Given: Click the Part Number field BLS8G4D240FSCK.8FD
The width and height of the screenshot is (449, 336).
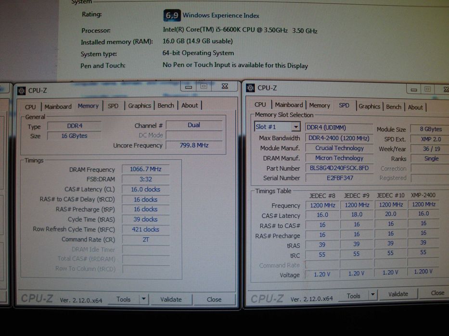Looking at the screenshot, I should (339, 168).
